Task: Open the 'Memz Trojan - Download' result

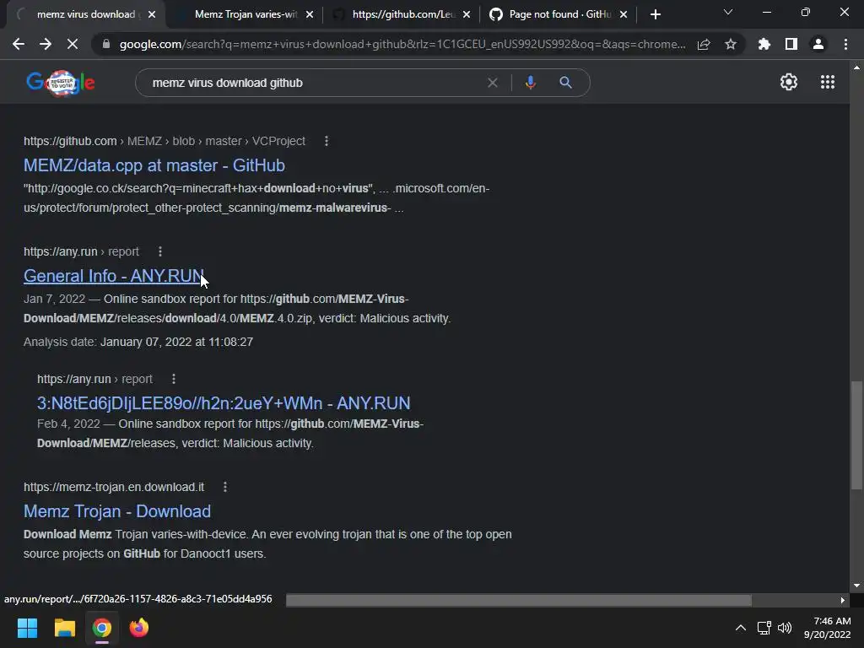Action: [117, 510]
